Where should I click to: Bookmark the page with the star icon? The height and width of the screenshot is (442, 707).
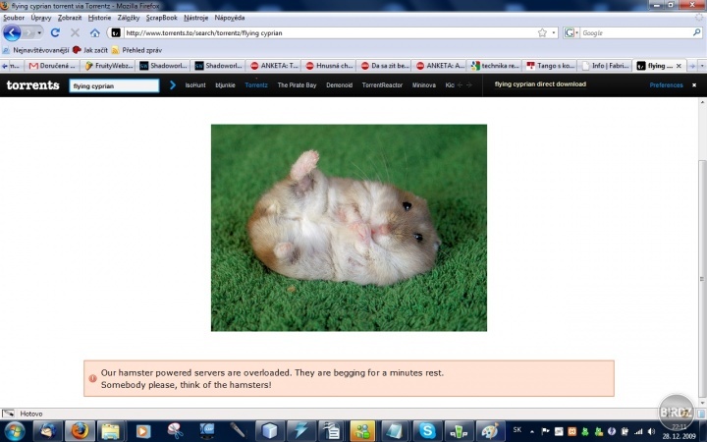[x=542, y=32]
